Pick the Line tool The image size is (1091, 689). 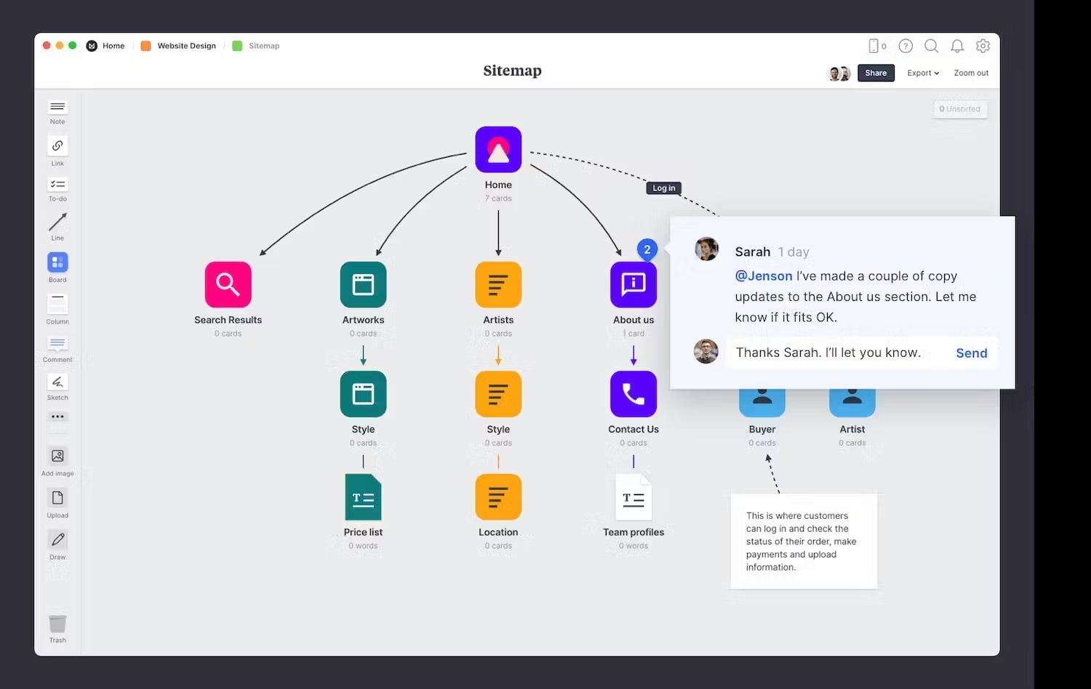click(57, 222)
